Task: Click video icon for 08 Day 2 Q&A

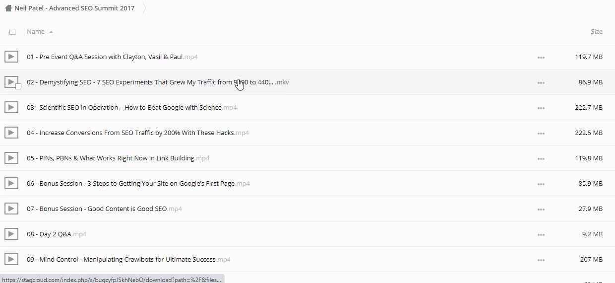Action: pos(11,234)
